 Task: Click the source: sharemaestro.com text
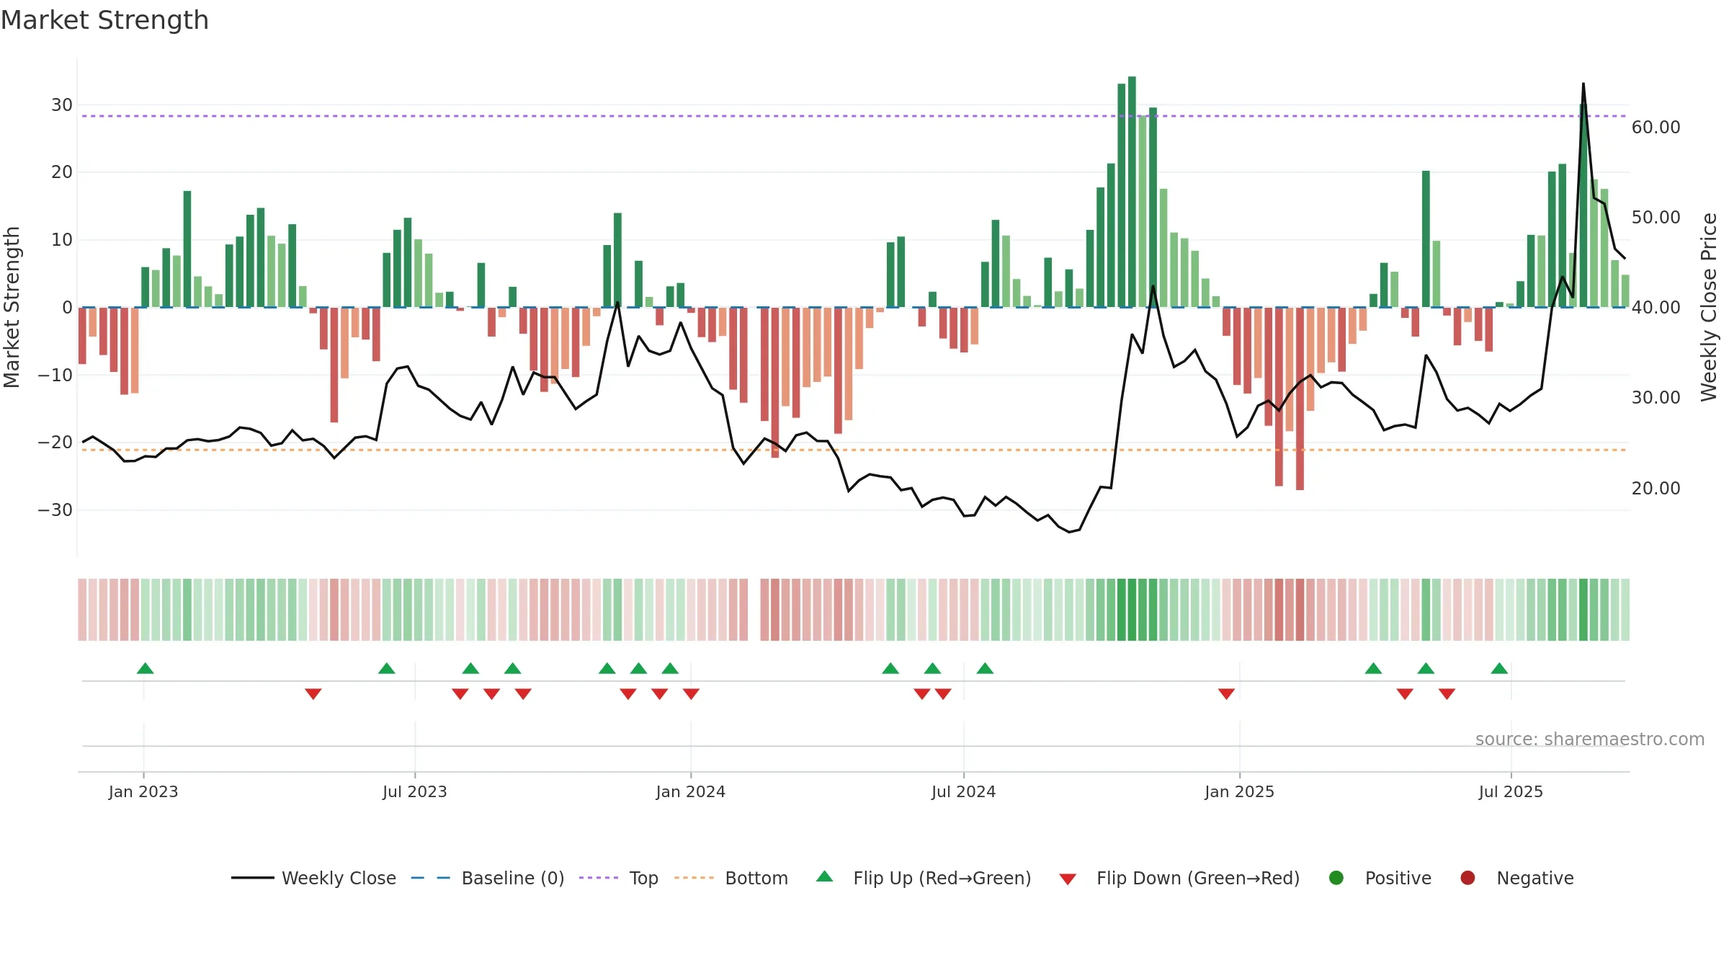tap(1590, 739)
